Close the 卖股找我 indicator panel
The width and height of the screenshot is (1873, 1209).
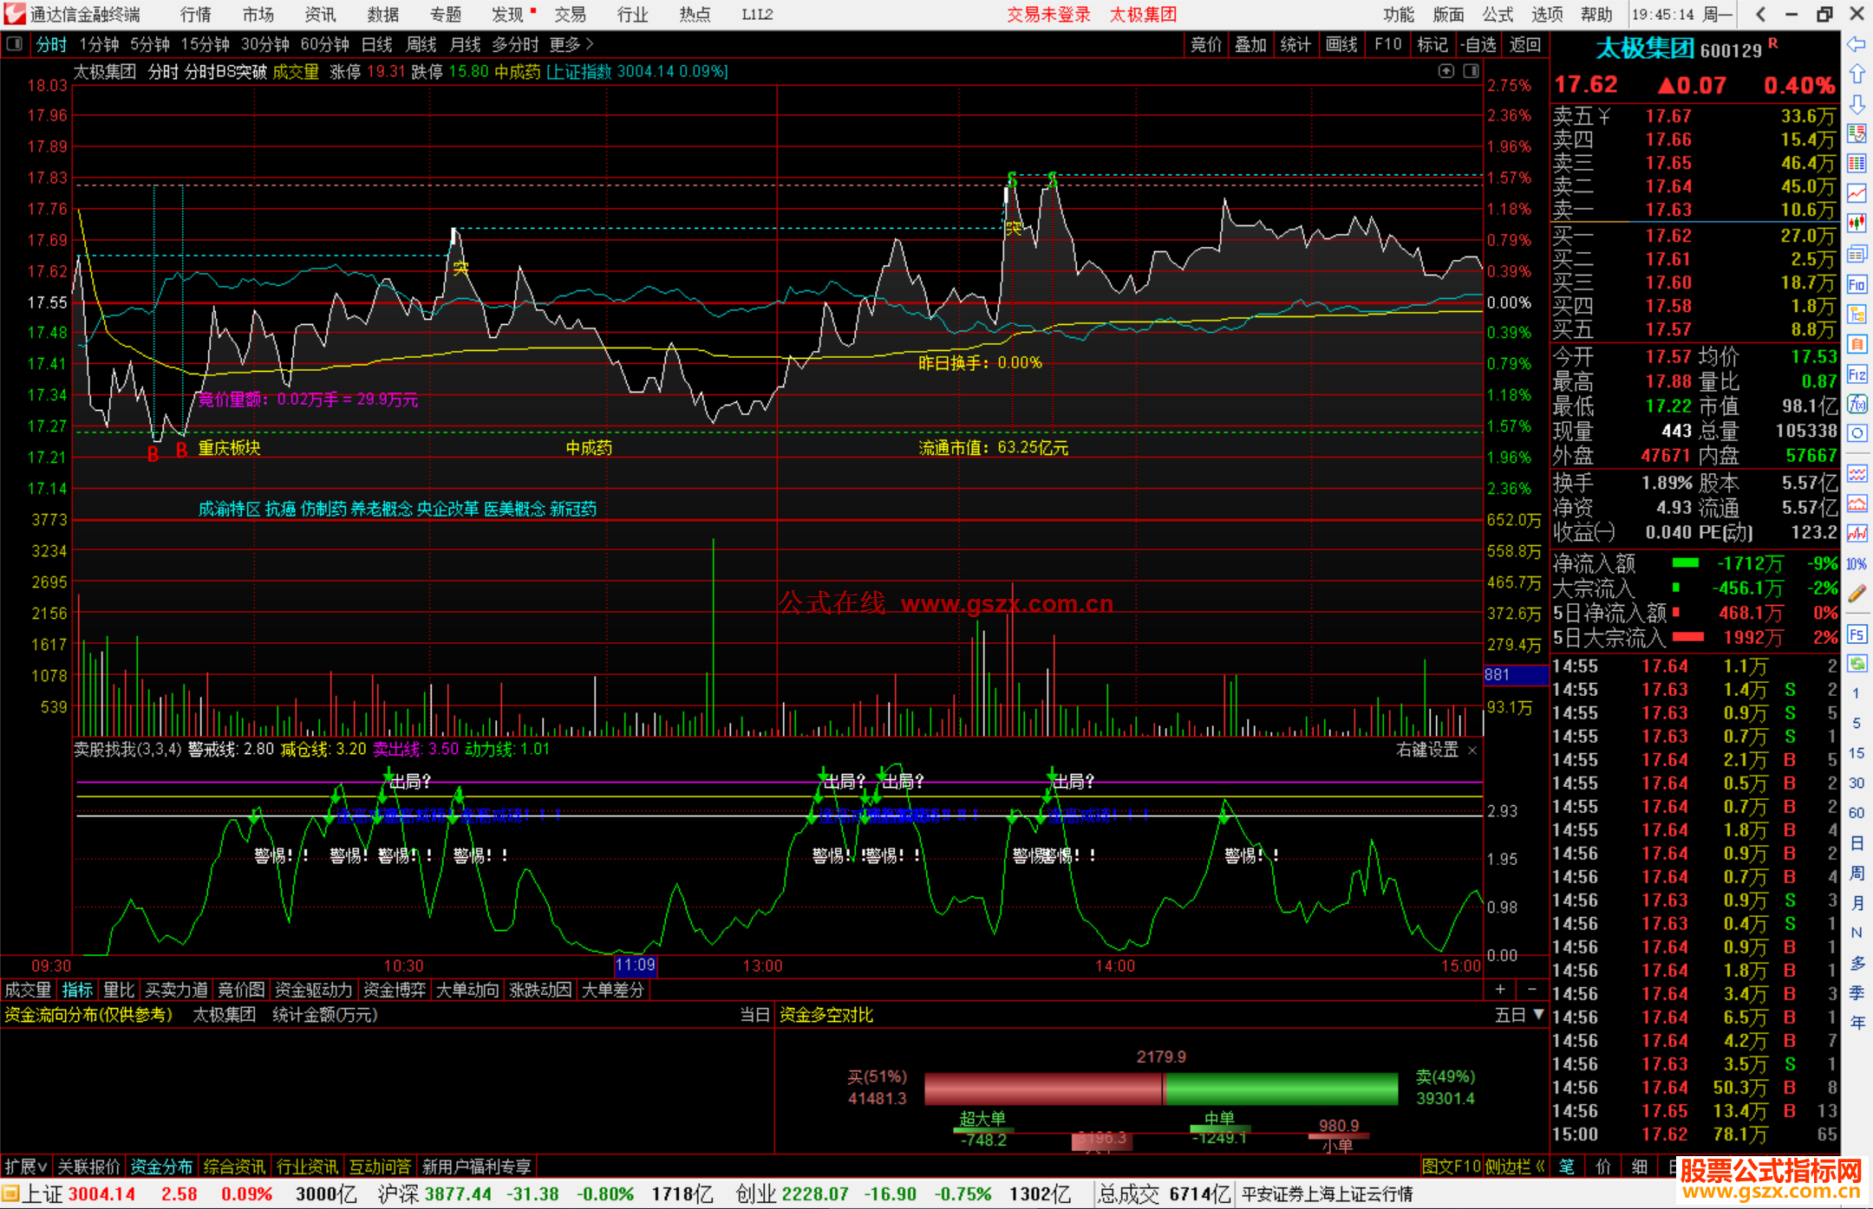pyautogui.click(x=1472, y=751)
